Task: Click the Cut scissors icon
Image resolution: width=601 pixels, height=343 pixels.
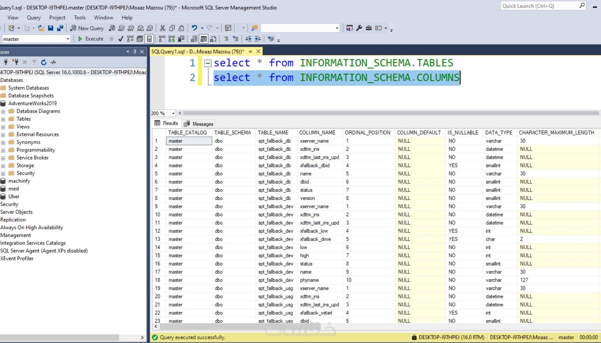Action: pos(163,28)
